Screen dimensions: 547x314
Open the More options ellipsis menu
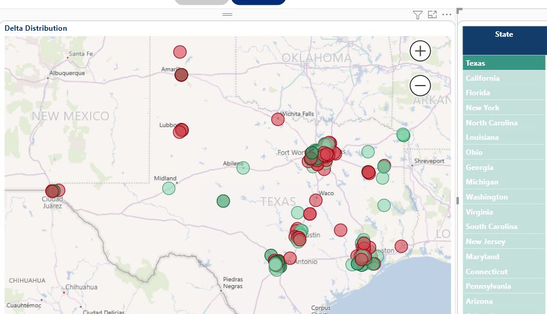[447, 14]
